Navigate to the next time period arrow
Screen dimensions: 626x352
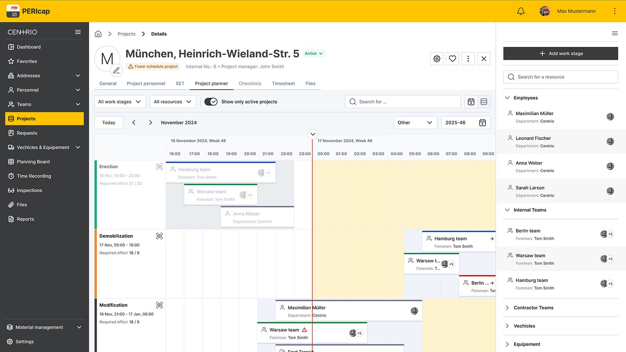coord(150,122)
